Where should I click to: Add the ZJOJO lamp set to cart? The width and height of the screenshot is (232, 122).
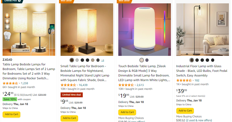(x=12, y=114)
